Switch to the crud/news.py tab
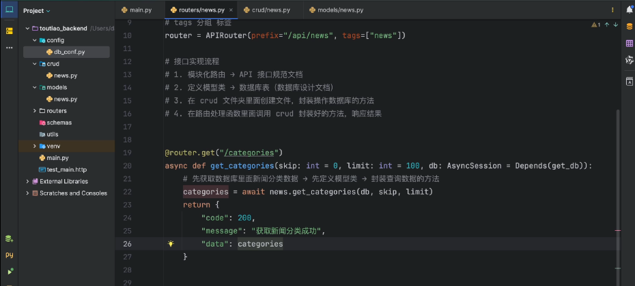 tap(267, 10)
